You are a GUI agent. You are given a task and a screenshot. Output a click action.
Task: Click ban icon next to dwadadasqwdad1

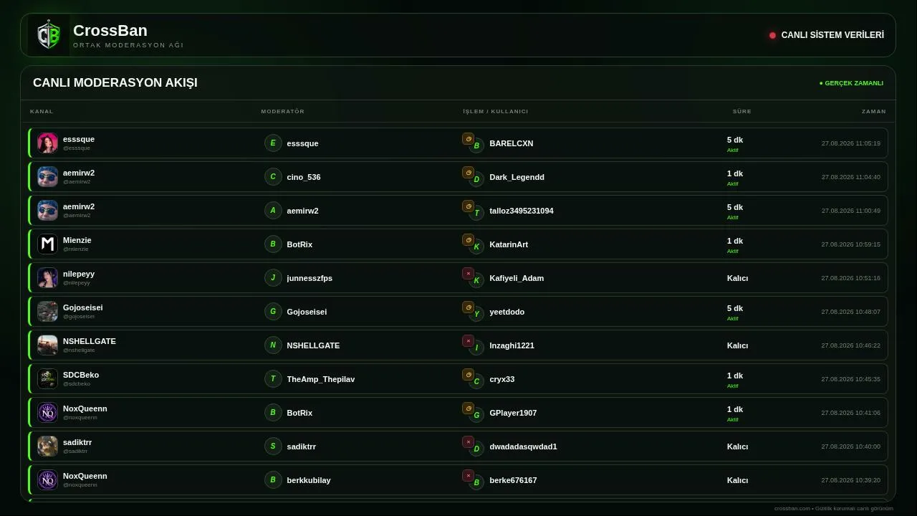click(468, 442)
